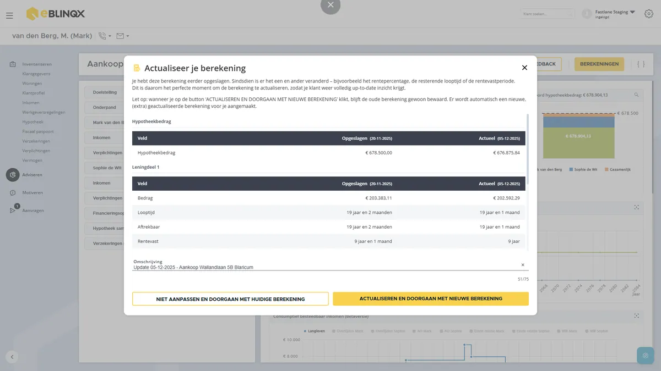Screen dimensions: 661x371
Task: Click the Fastlane Staging user avatar
Action: (587, 14)
